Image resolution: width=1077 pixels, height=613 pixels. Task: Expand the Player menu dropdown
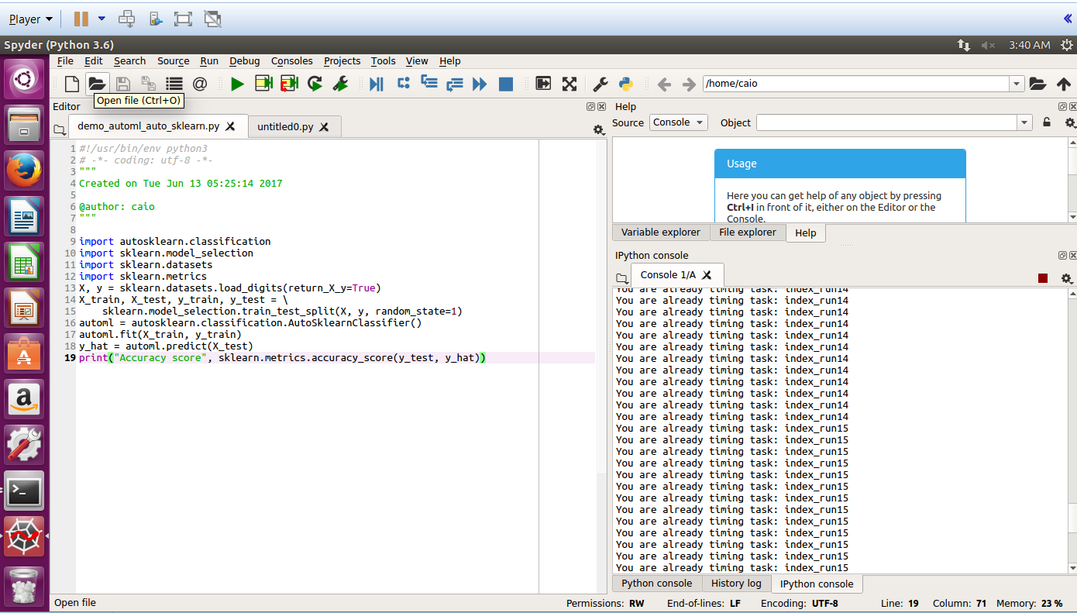click(x=29, y=18)
